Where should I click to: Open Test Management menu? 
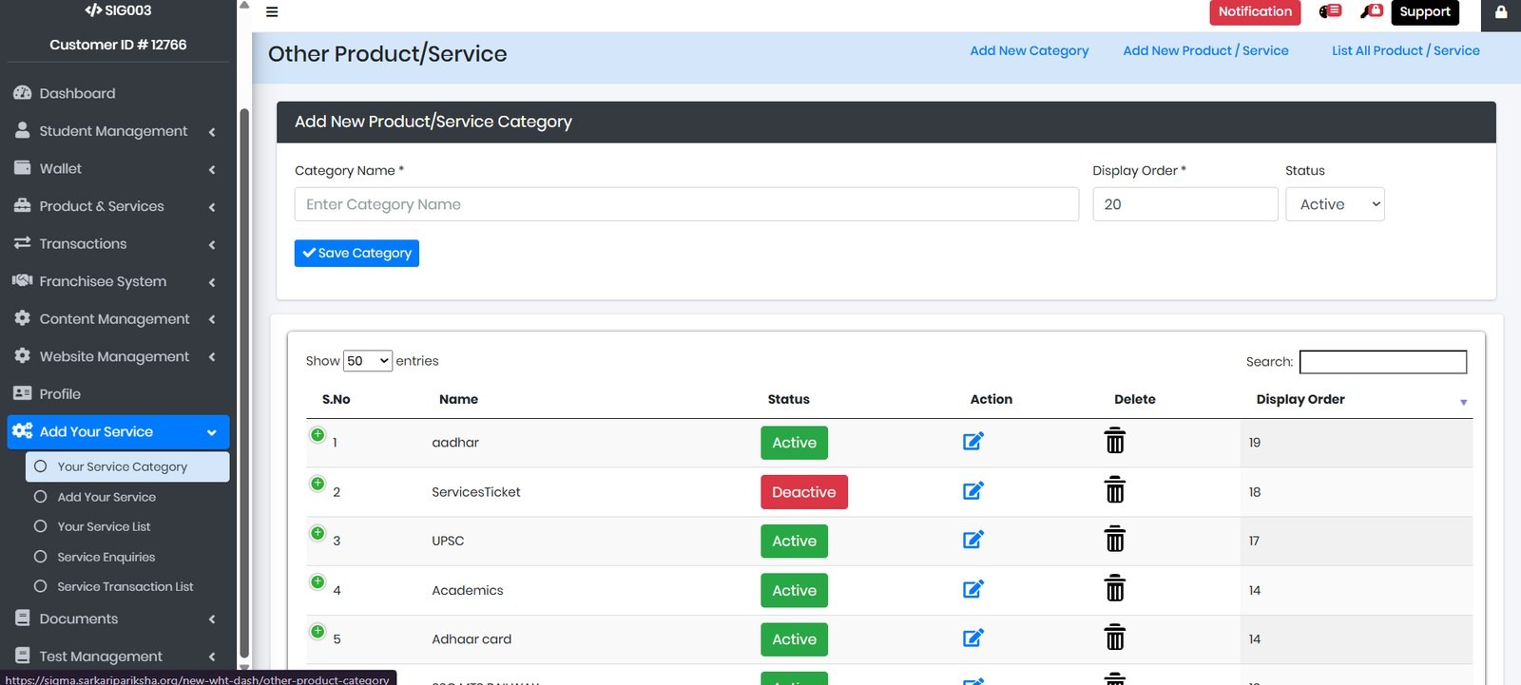click(x=118, y=656)
